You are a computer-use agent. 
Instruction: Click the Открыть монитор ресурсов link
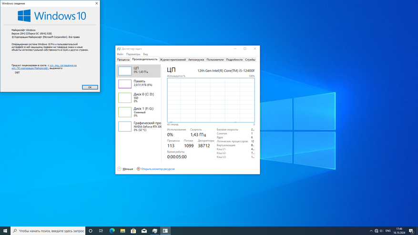tap(158, 169)
